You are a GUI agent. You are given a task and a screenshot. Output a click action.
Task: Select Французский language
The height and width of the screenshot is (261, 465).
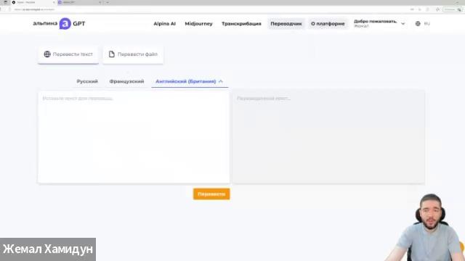[x=126, y=81]
